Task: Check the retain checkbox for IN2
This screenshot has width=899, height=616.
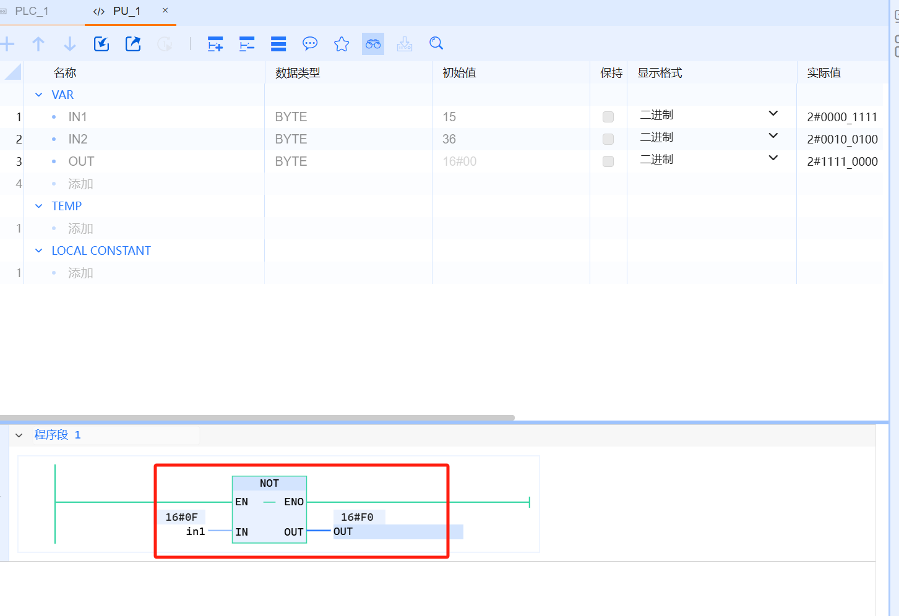Action: click(608, 139)
